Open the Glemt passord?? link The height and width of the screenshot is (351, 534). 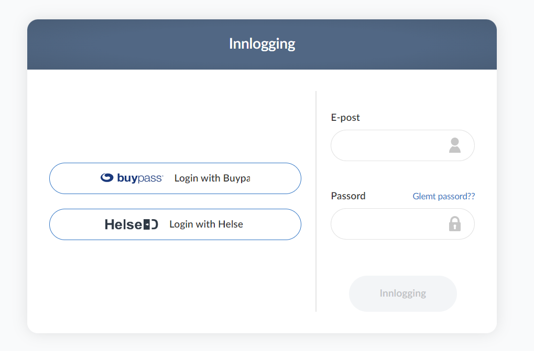tap(443, 196)
